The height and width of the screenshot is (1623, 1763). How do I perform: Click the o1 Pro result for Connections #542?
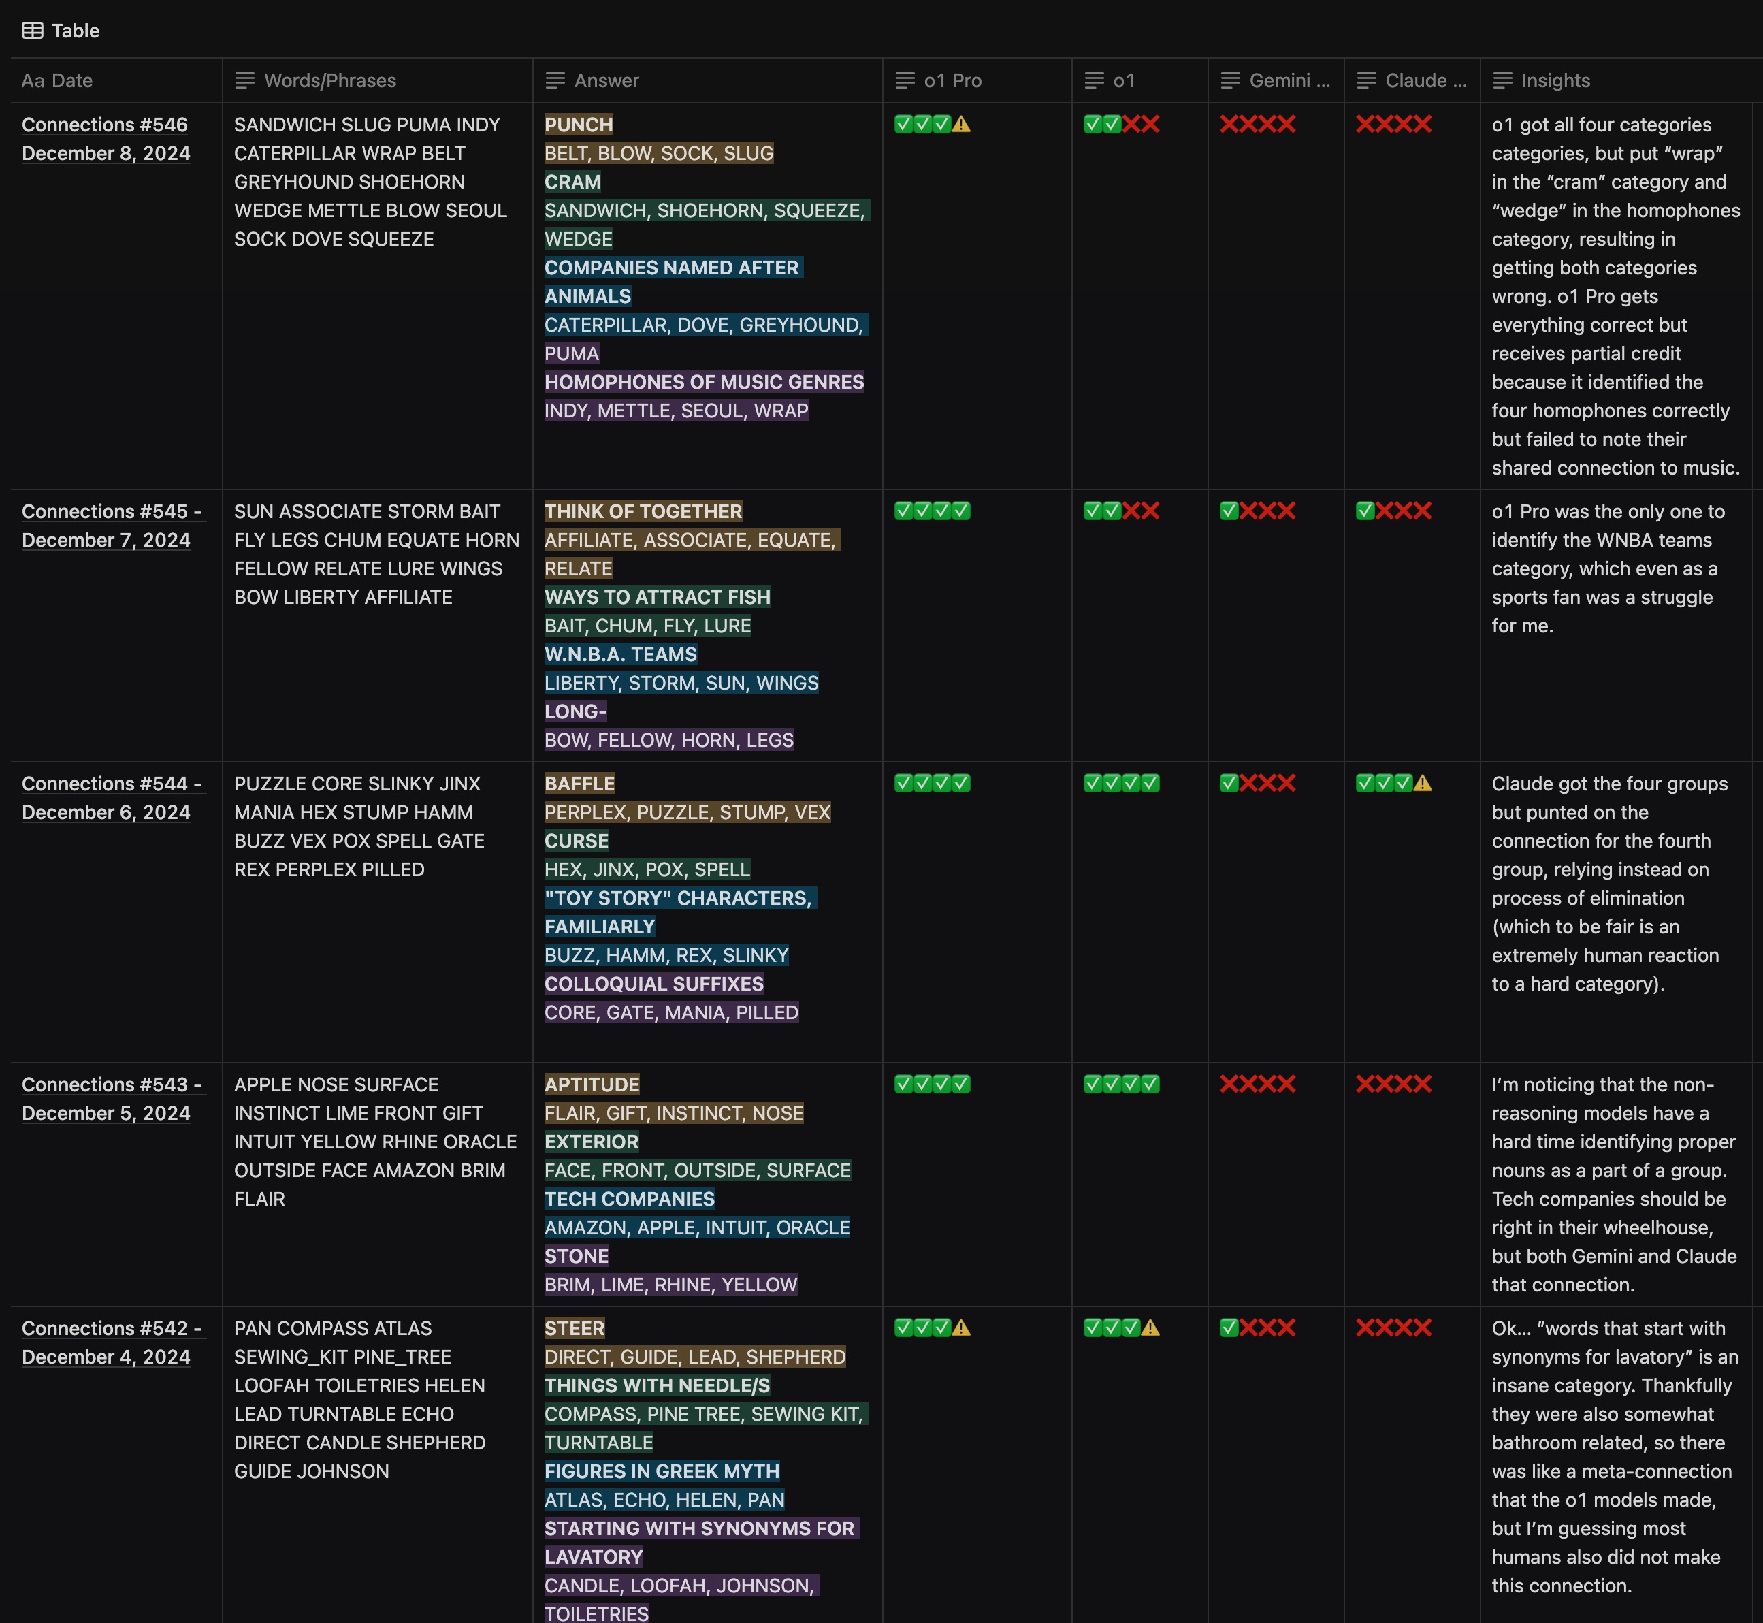(933, 1328)
